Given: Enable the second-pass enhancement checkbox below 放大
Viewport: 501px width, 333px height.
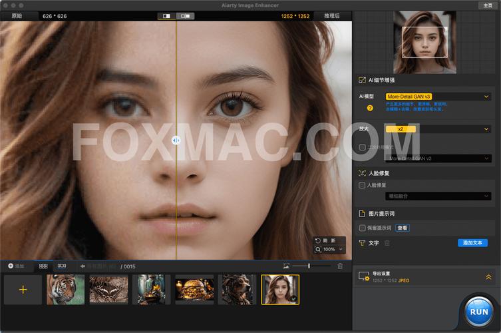Looking at the screenshot, I should pos(363,147).
